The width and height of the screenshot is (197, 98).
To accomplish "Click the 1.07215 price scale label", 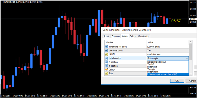I will click(x=193, y=2).
